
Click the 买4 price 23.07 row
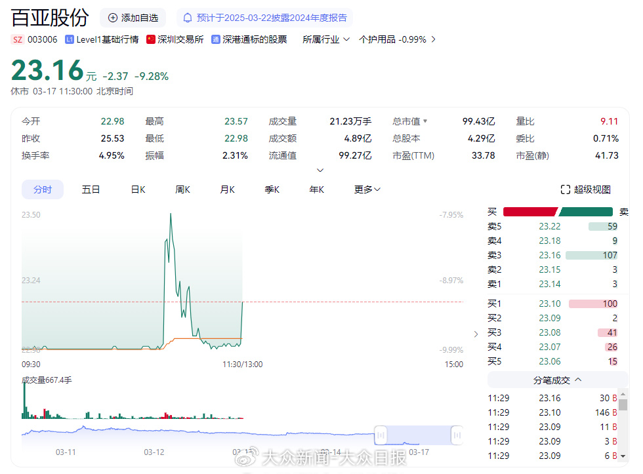tap(552, 347)
